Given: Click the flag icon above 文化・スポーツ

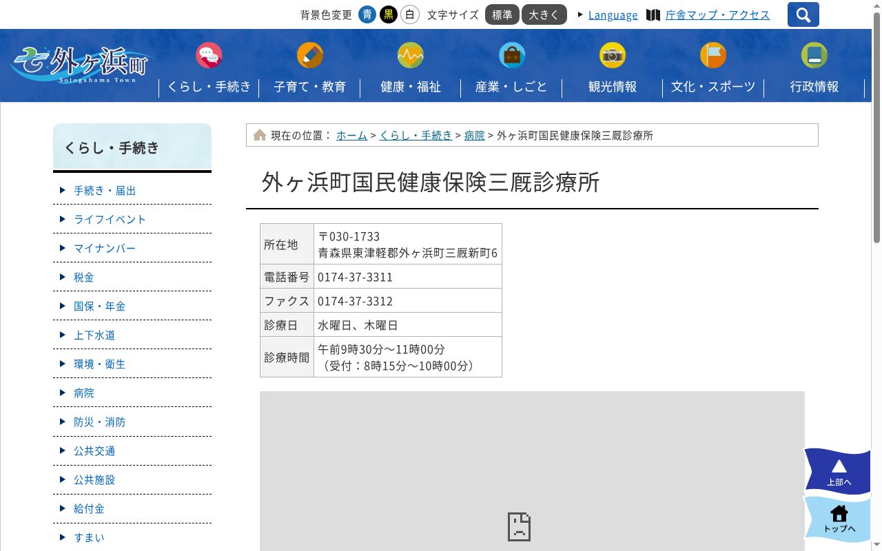Looking at the screenshot, I should point(713,55).
